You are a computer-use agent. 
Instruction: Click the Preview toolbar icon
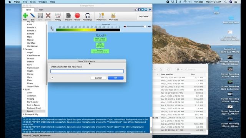point(68,16)
